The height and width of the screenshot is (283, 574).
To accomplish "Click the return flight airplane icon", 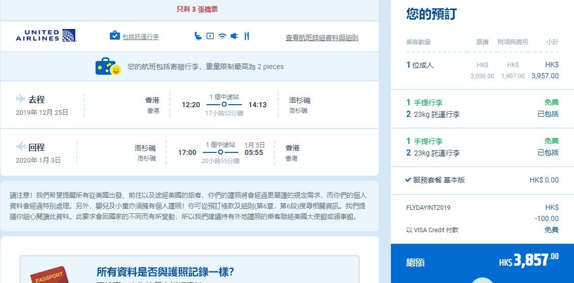I will tap(21, 146).
